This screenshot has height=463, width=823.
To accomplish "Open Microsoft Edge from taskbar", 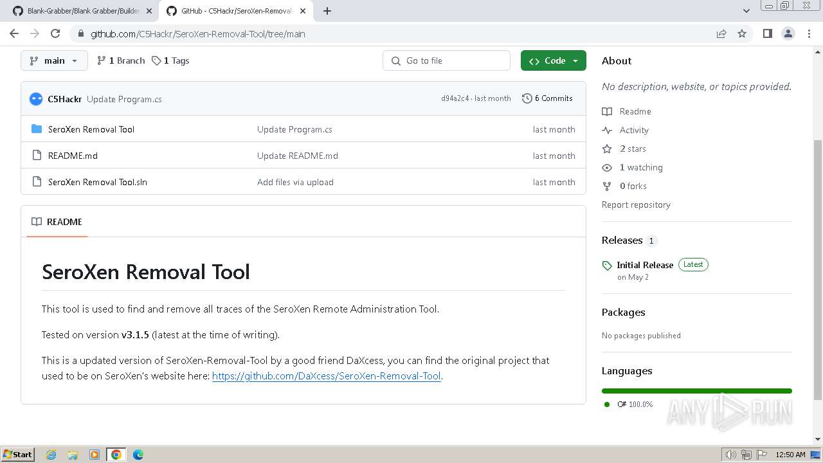I will 138,455.
